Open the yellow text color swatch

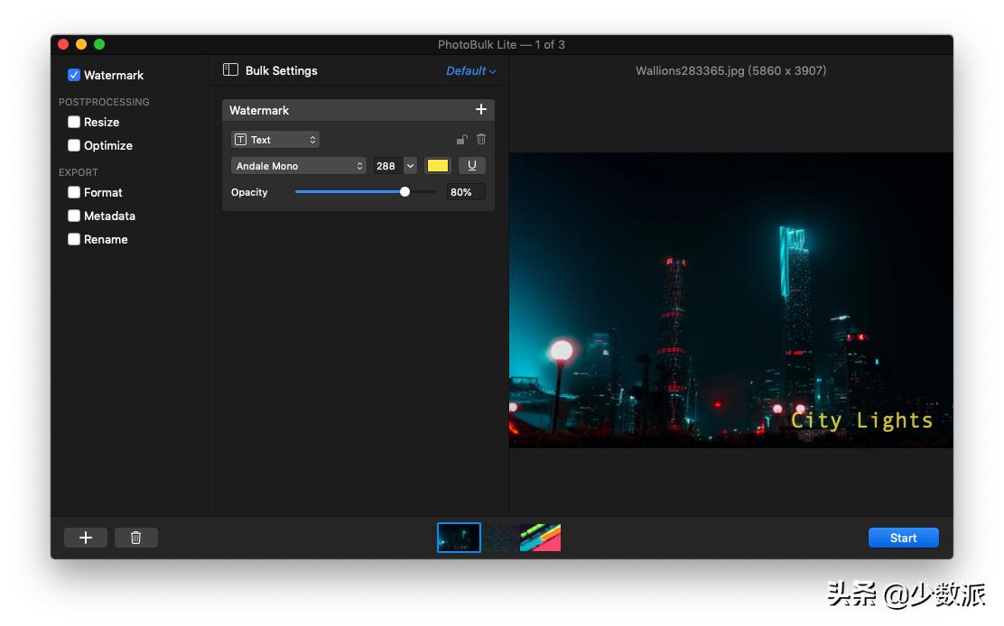(x=438, y=166)
